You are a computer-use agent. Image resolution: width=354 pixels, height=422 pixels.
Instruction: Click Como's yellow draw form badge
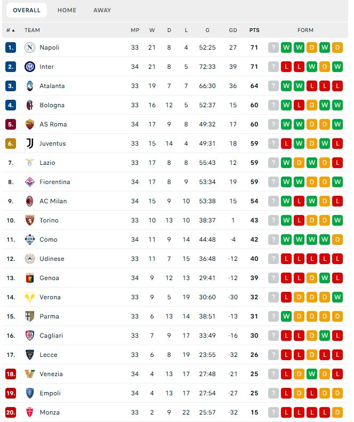pyautogui.click(x=337, y=240)
